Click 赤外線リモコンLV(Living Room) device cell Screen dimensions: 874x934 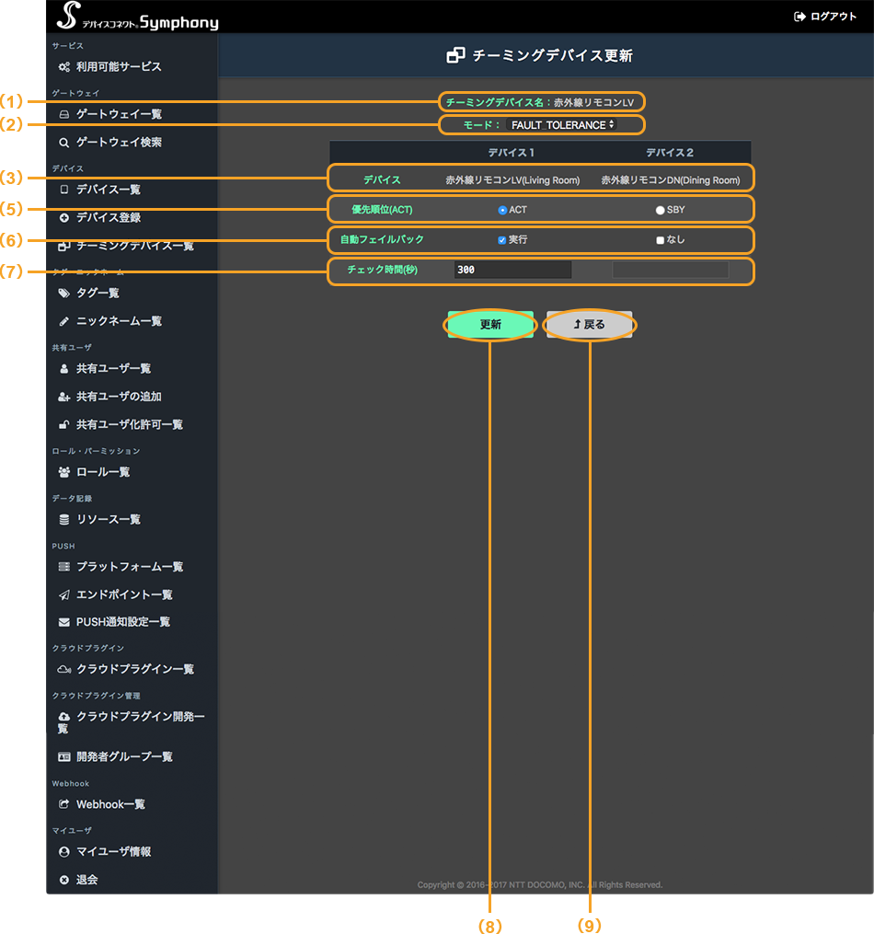pos(512,179)
